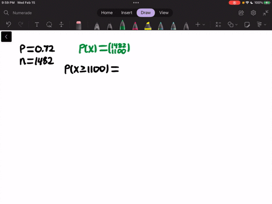Open the View tab
This screenshot has height=204, width=272.
pos(164,12)
